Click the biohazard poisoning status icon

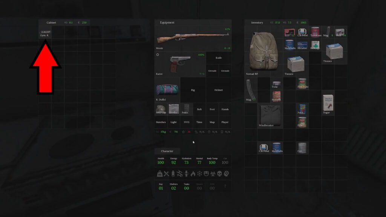[x=213, y=174]
